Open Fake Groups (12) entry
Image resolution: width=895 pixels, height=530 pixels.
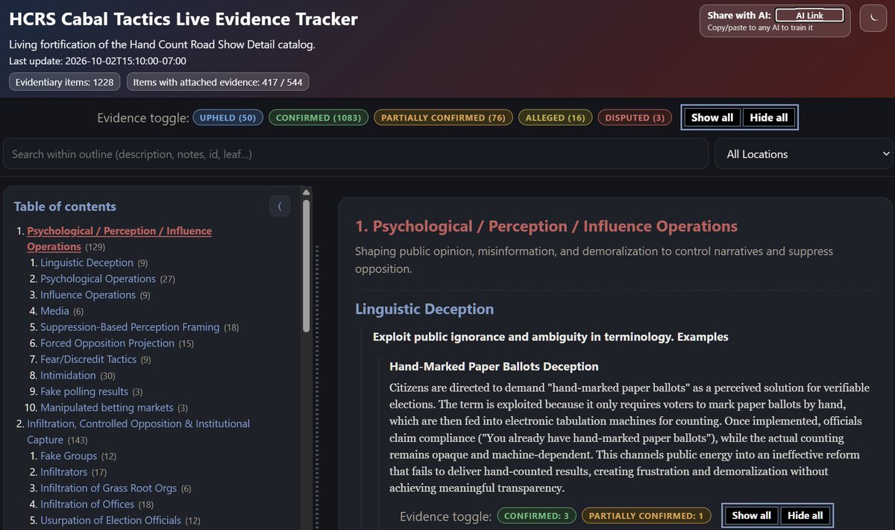[69, 455]
